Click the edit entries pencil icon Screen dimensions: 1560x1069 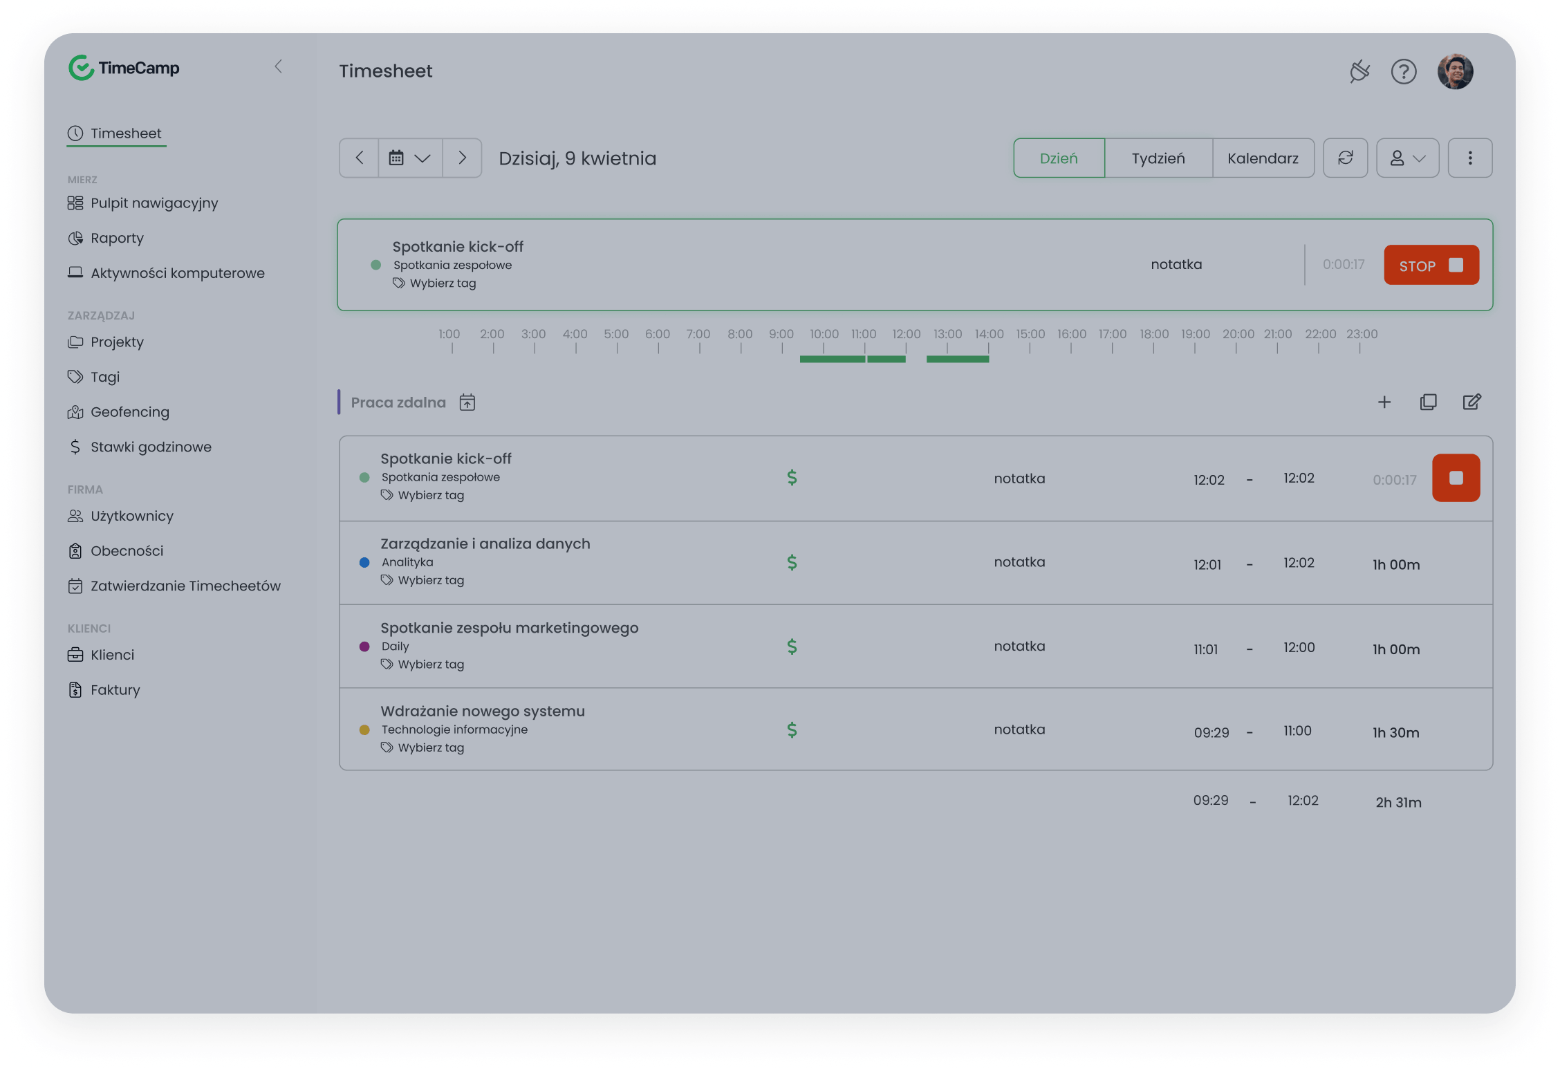[1472, 402]
